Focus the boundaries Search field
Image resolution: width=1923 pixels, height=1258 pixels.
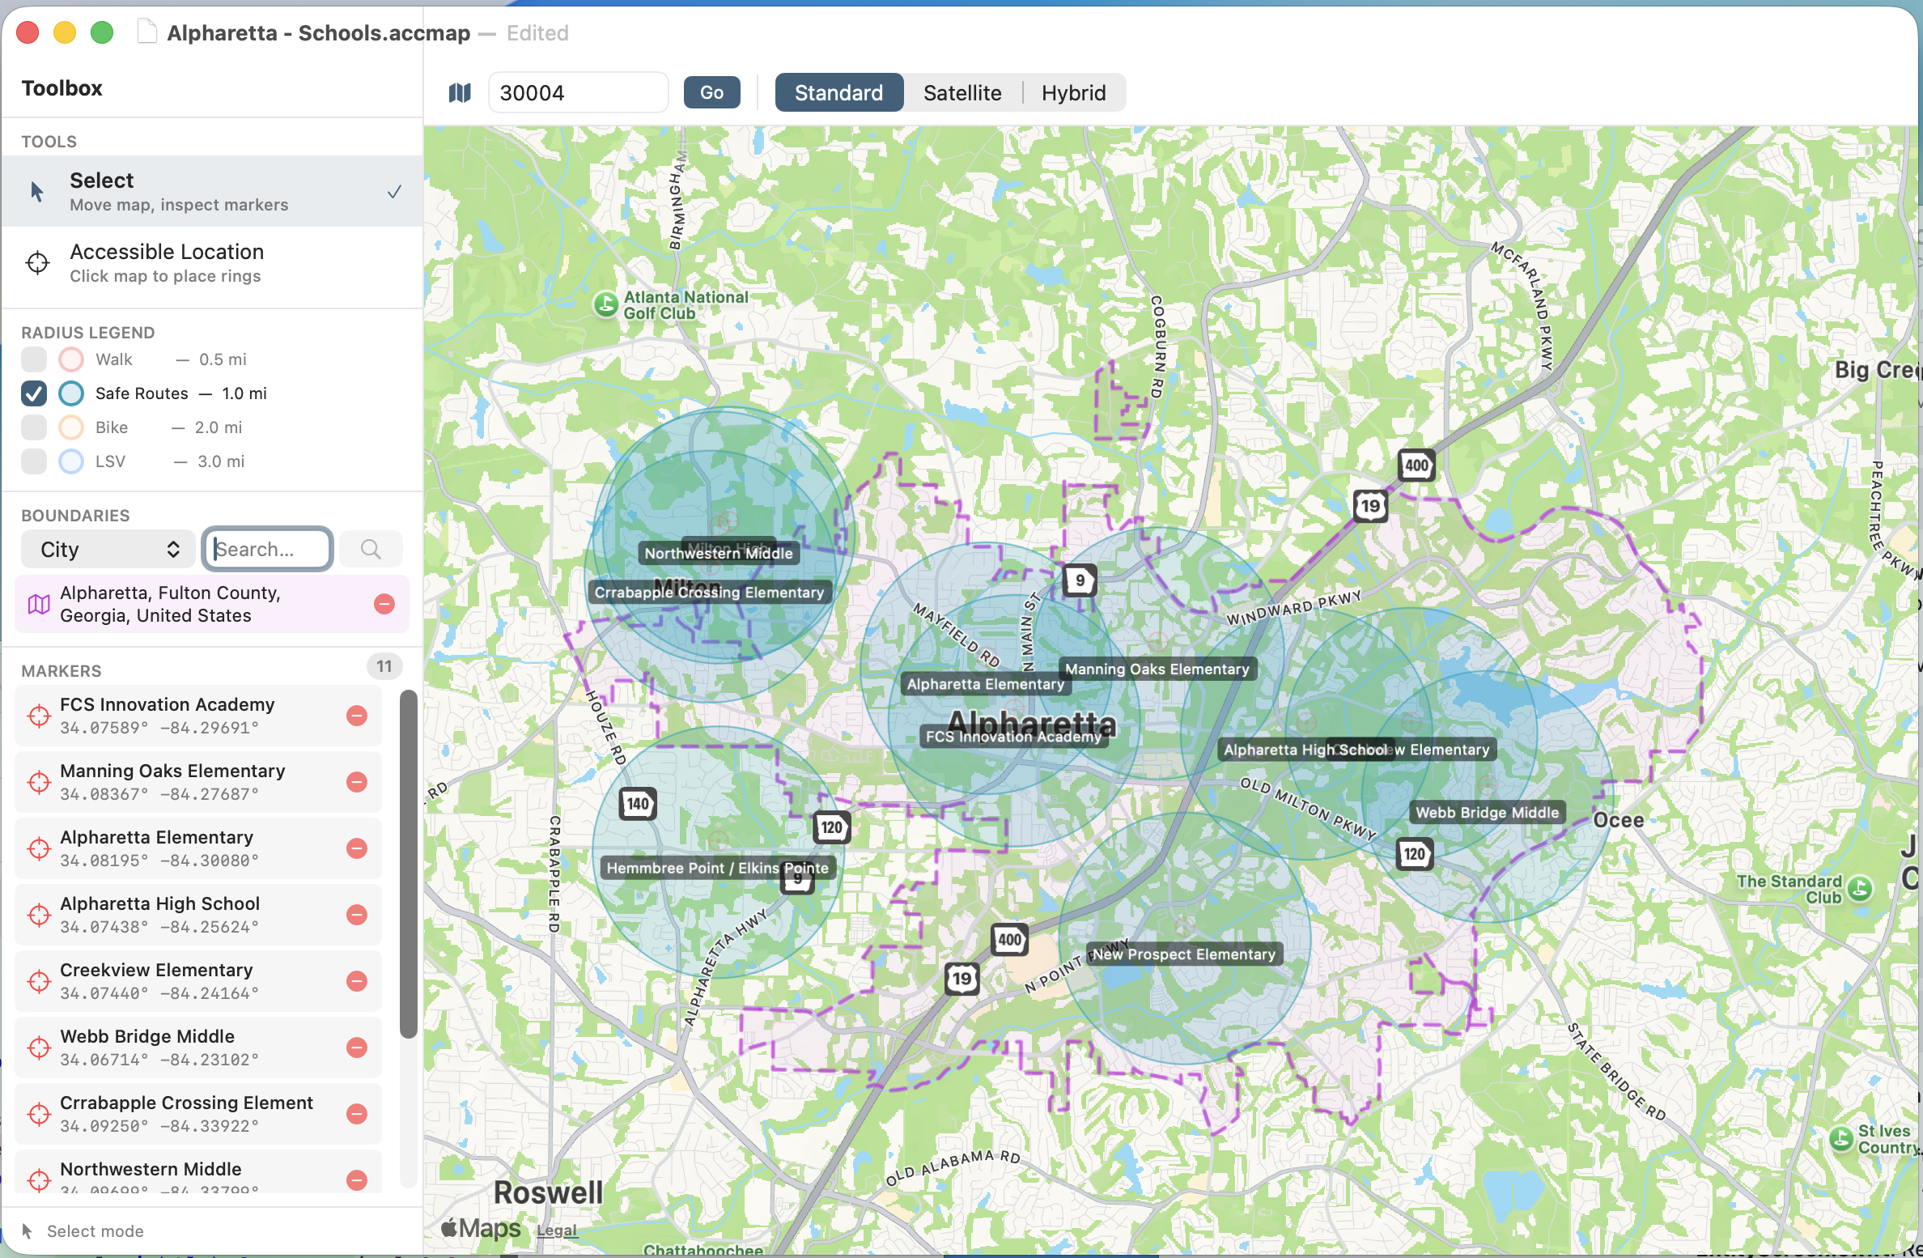268,550
